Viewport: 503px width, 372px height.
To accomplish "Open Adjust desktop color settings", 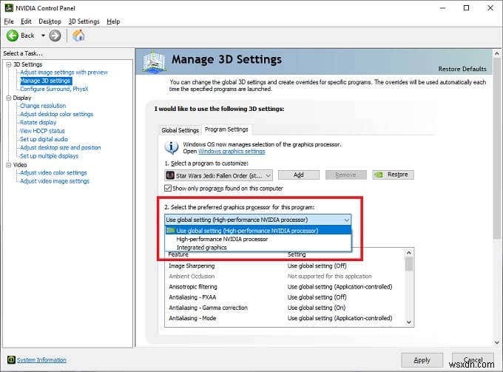I will (56, 114).
